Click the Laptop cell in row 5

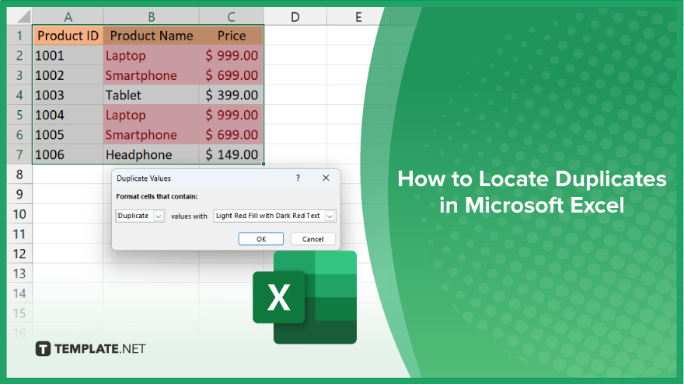click(152, 115)
